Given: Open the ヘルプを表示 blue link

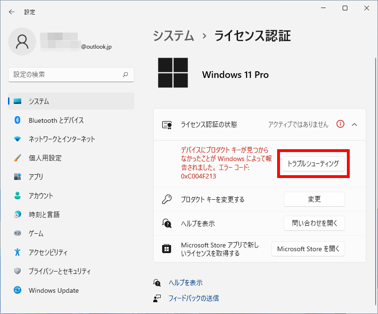Looking at the screenshot, I should pyautogui.click(x=186, y=282).
